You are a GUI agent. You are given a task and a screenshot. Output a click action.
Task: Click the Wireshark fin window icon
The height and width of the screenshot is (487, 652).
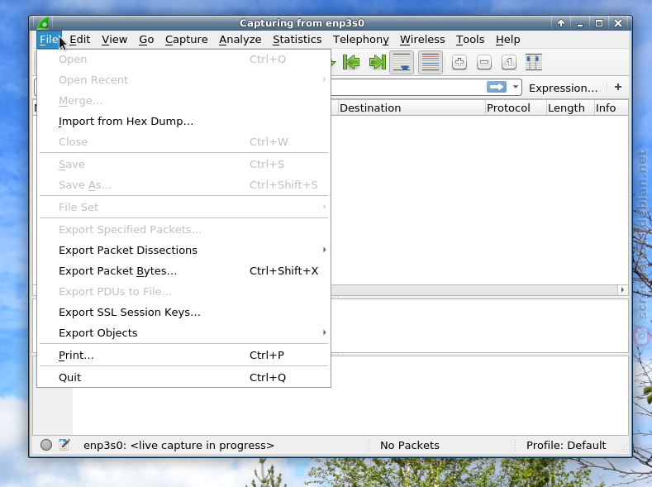(x=43, y=23)
